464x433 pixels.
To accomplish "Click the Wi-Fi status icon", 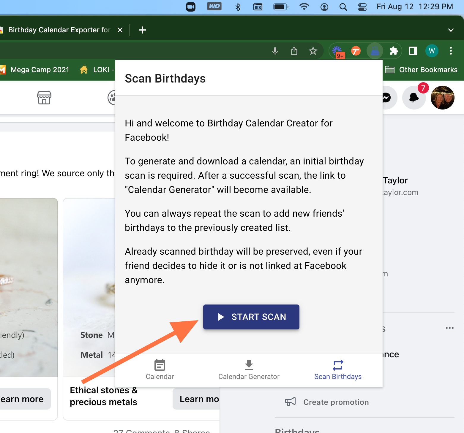I will pos(304,7).
